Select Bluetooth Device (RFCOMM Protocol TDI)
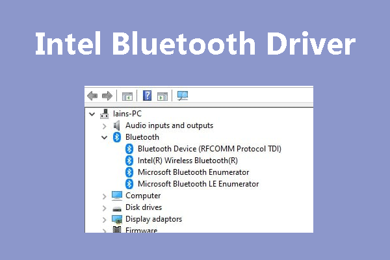This screenshot has height=260, width=390. click(209, 149)
